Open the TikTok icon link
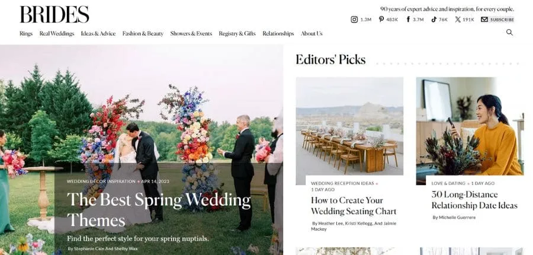This screenshot has width=533, height=255. (x=434, y=20)
